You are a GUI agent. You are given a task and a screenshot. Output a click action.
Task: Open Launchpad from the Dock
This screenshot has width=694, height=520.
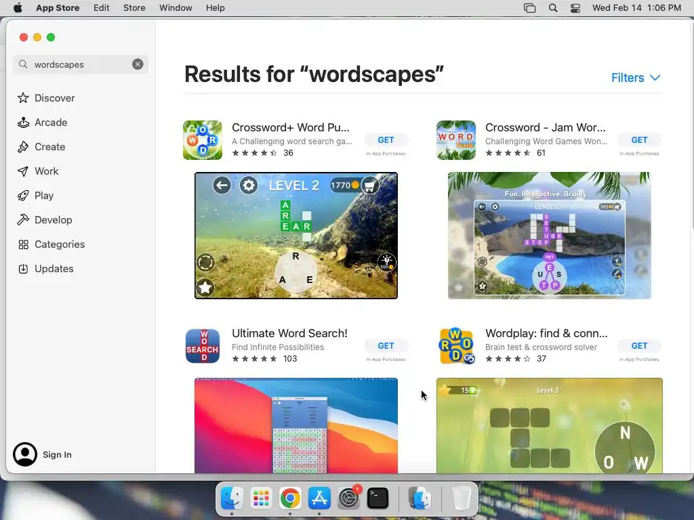[261, 498]
